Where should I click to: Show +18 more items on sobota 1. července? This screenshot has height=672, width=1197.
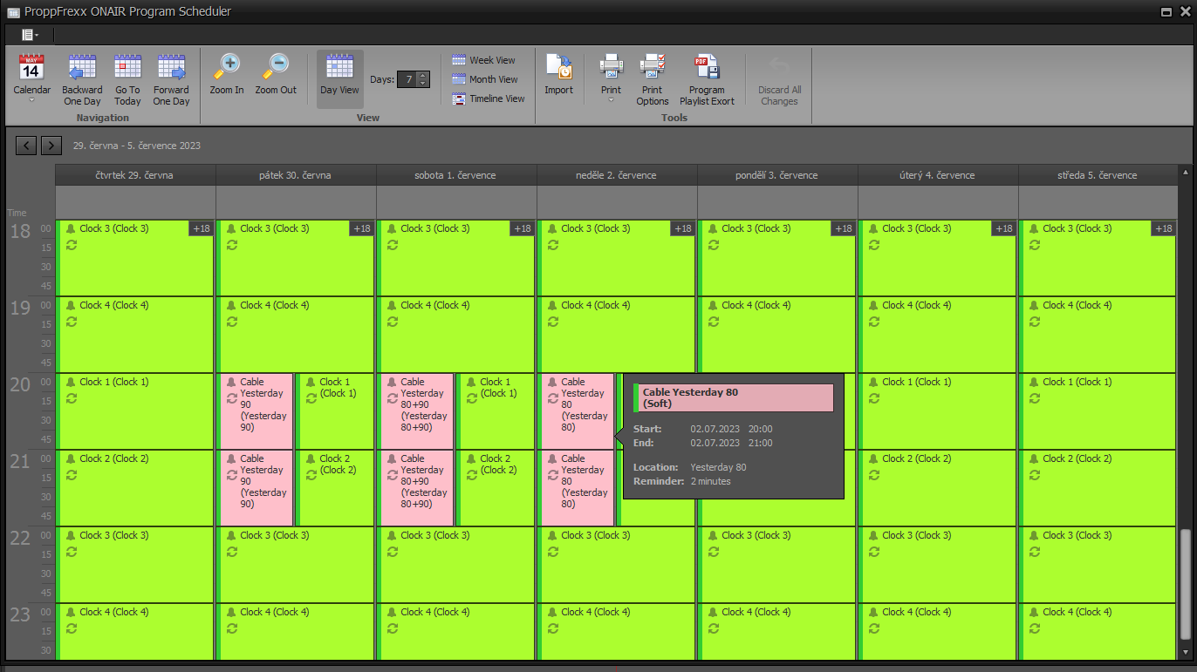click(x=523, y=228)
